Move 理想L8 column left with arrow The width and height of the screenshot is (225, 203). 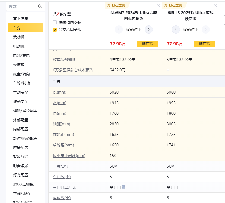click(x=176, y=30)
